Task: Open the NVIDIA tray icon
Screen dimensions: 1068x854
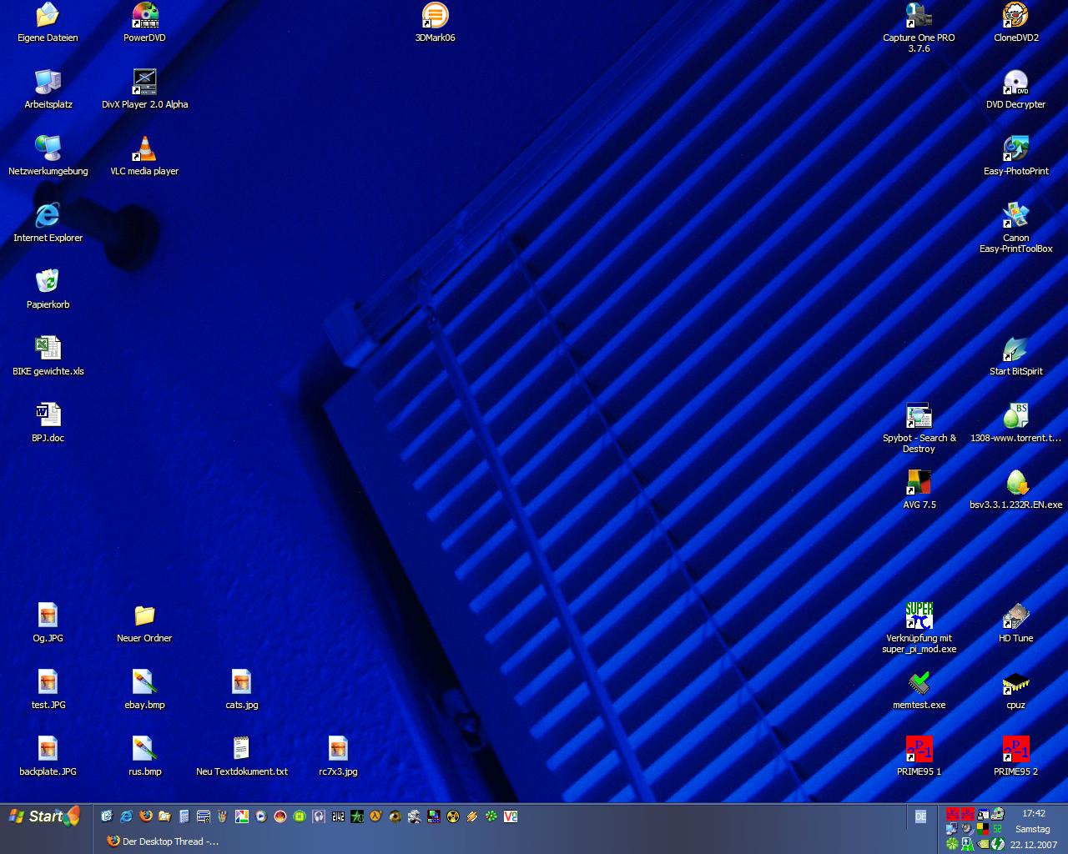Action: (982, 844)
